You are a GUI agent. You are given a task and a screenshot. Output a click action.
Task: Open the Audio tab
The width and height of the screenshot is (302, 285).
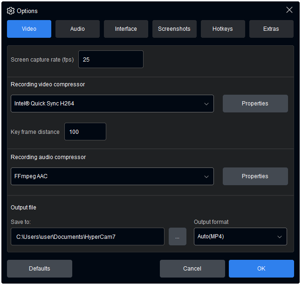tap(77, 29)
